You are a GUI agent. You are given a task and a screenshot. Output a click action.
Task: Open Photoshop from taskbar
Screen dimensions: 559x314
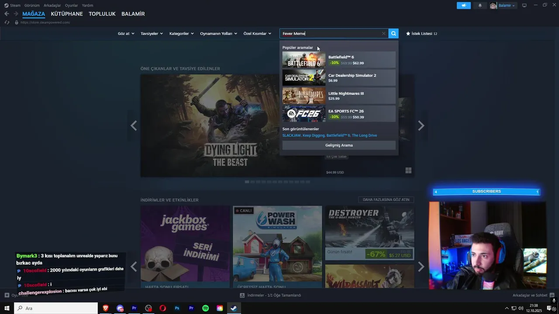(177, 308)
